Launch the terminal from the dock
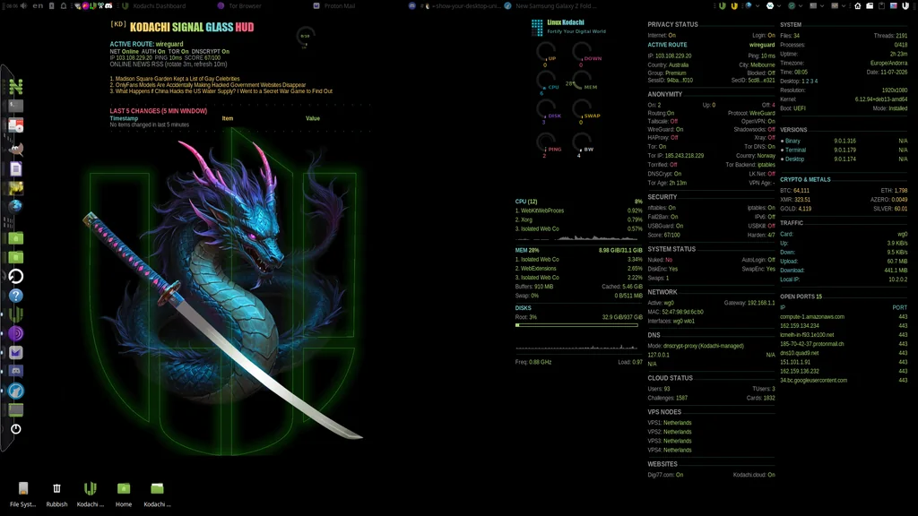Screen dimensions: 918x516 pyautogui.click(x=16, y=106)
